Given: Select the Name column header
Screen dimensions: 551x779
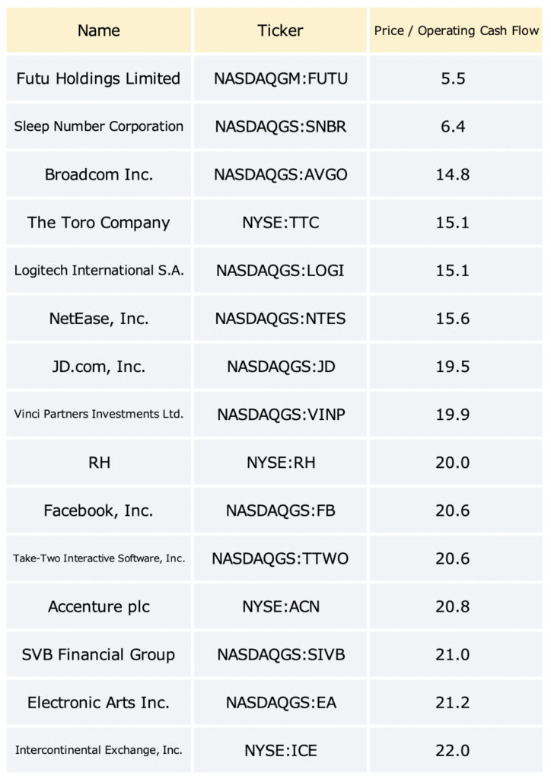Looking at the screenshot, I should pos(98,30).
